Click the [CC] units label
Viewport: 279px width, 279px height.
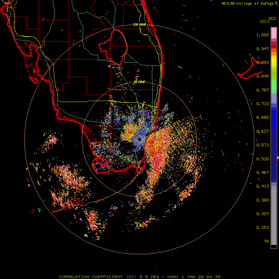(264, 21)
